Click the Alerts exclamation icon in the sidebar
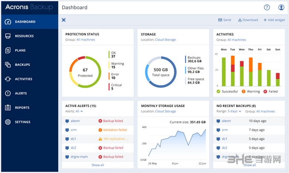Viewport: 289px width, 173px height. pyautogui.click(x=8, y=93)
